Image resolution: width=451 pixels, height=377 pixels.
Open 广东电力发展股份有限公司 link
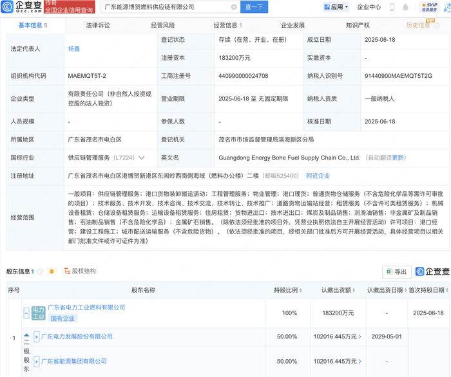coord(77,336)
